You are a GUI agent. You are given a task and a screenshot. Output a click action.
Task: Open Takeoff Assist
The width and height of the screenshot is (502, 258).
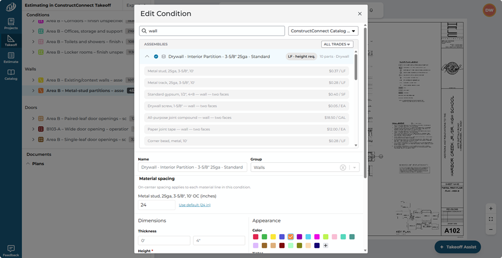coord(457,247)
